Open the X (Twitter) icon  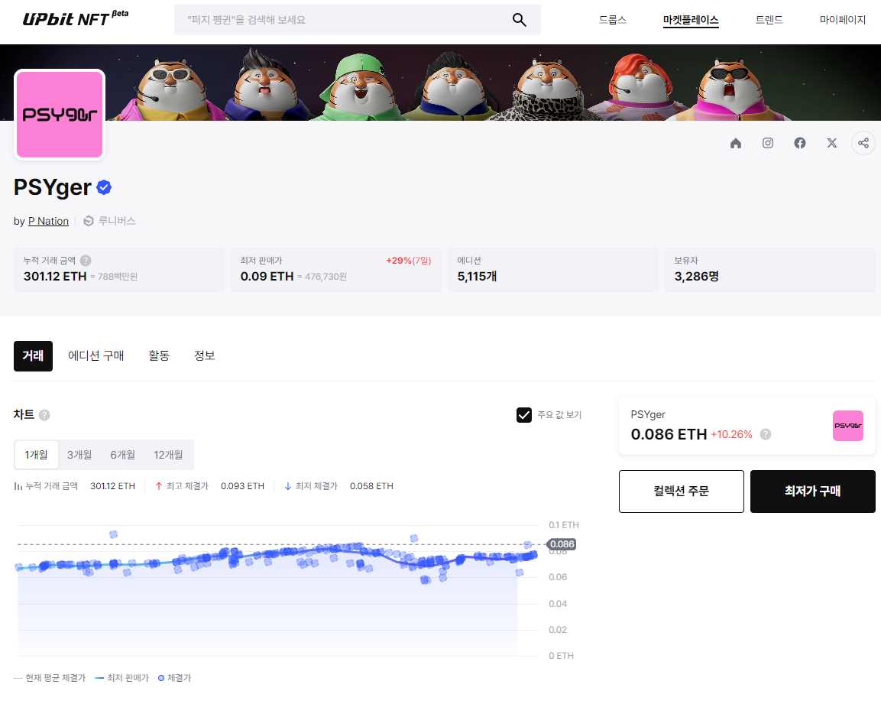click(x=831, y=143)
